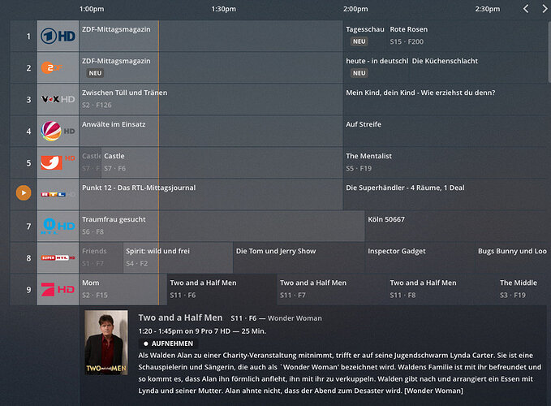Select the 2:00pm time header
The width and height of the screenshot is (551, 406).
355,9
